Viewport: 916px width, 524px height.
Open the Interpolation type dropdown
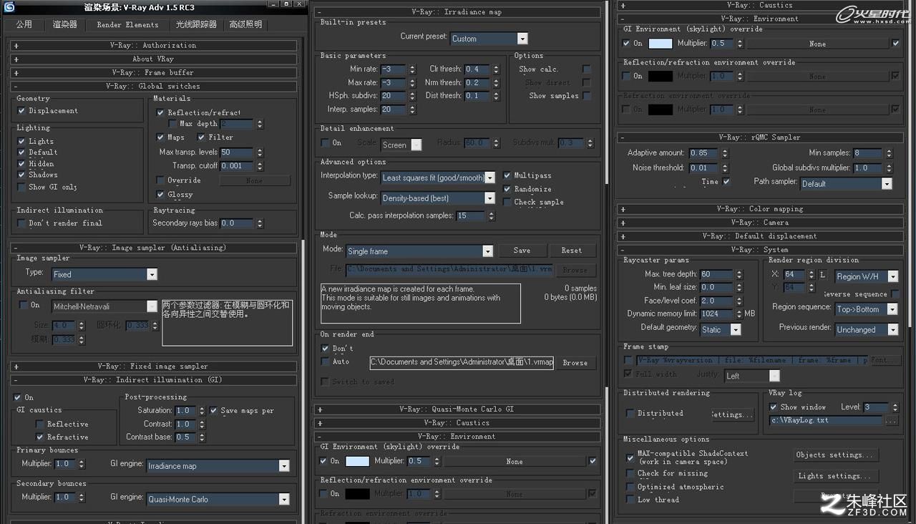[438, 178]
